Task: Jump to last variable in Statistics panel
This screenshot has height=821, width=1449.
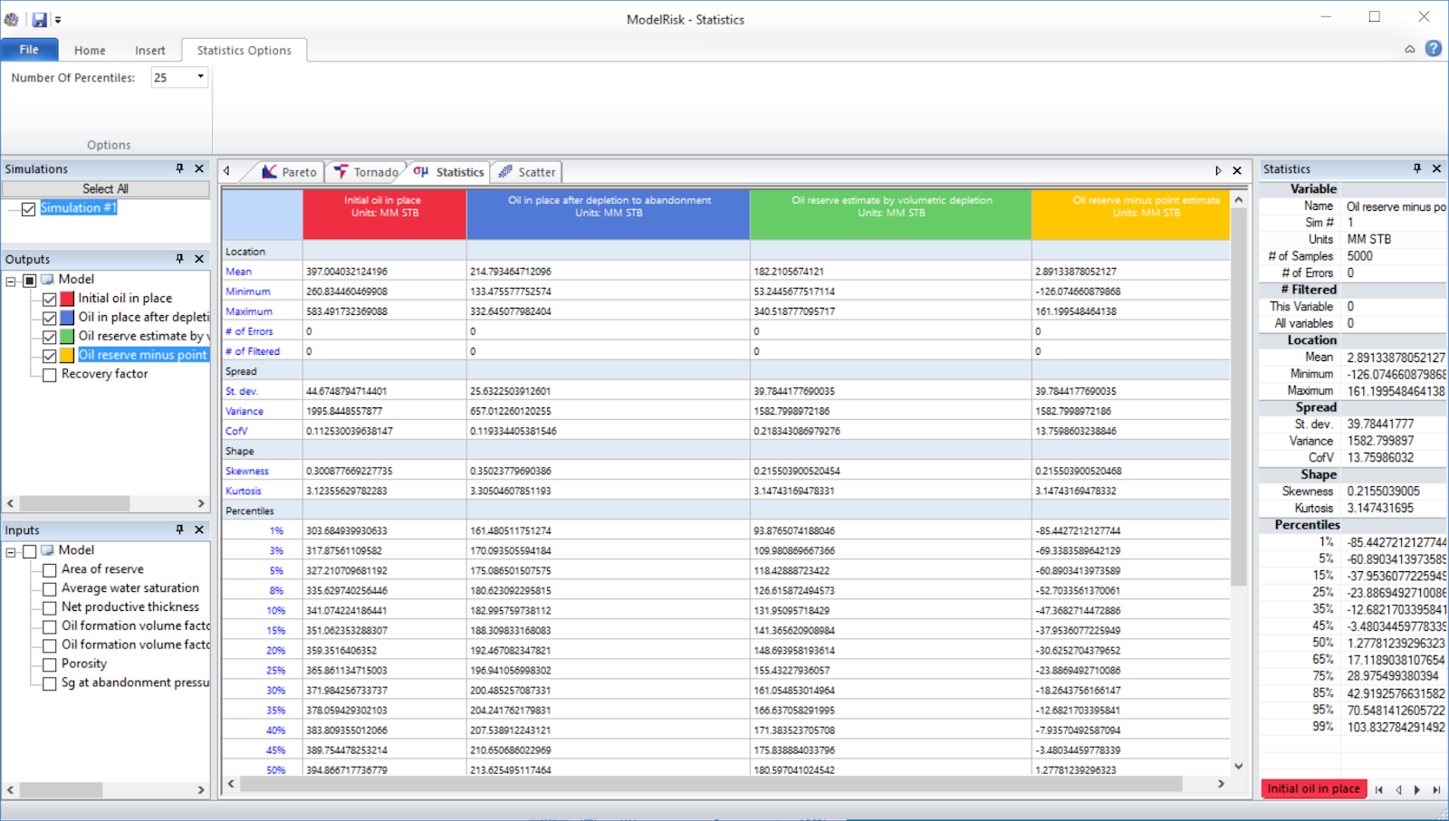Action: coord(1437,788)
